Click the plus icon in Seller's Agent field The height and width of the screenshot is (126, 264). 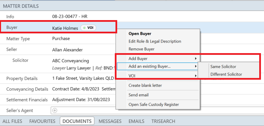point(55,111)
